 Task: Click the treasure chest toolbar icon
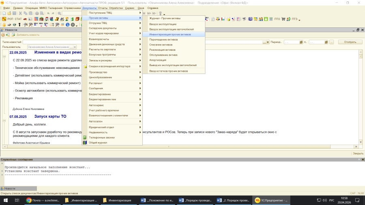[56, 19]
